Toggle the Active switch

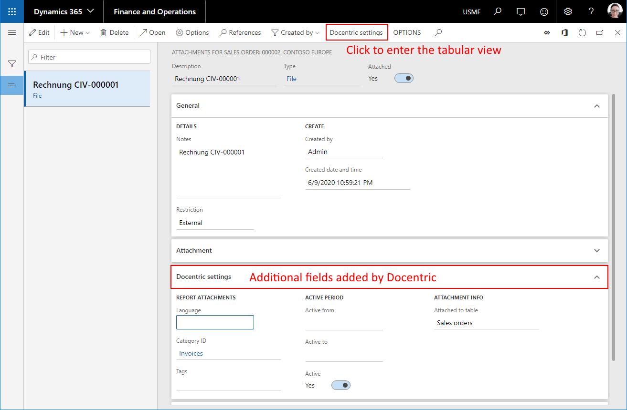point(341,385)
